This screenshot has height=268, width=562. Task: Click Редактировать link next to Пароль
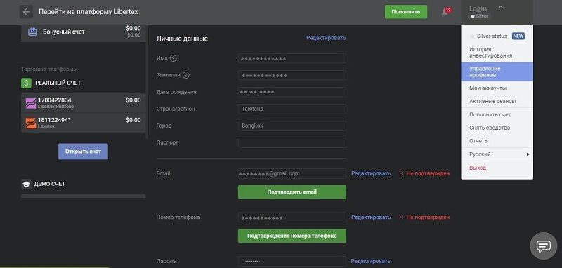(x=371, y=261)
